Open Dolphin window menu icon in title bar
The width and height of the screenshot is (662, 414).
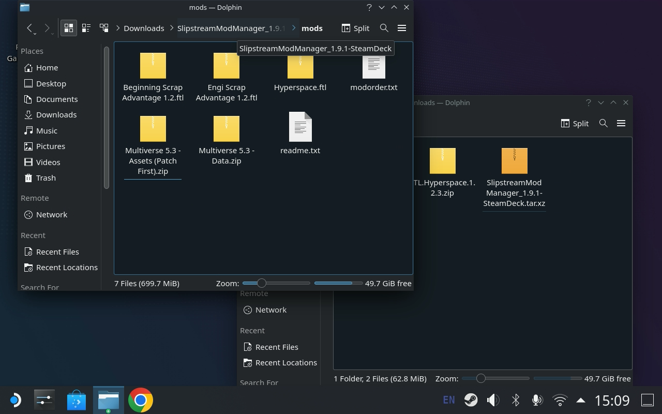tap(25, 7)
